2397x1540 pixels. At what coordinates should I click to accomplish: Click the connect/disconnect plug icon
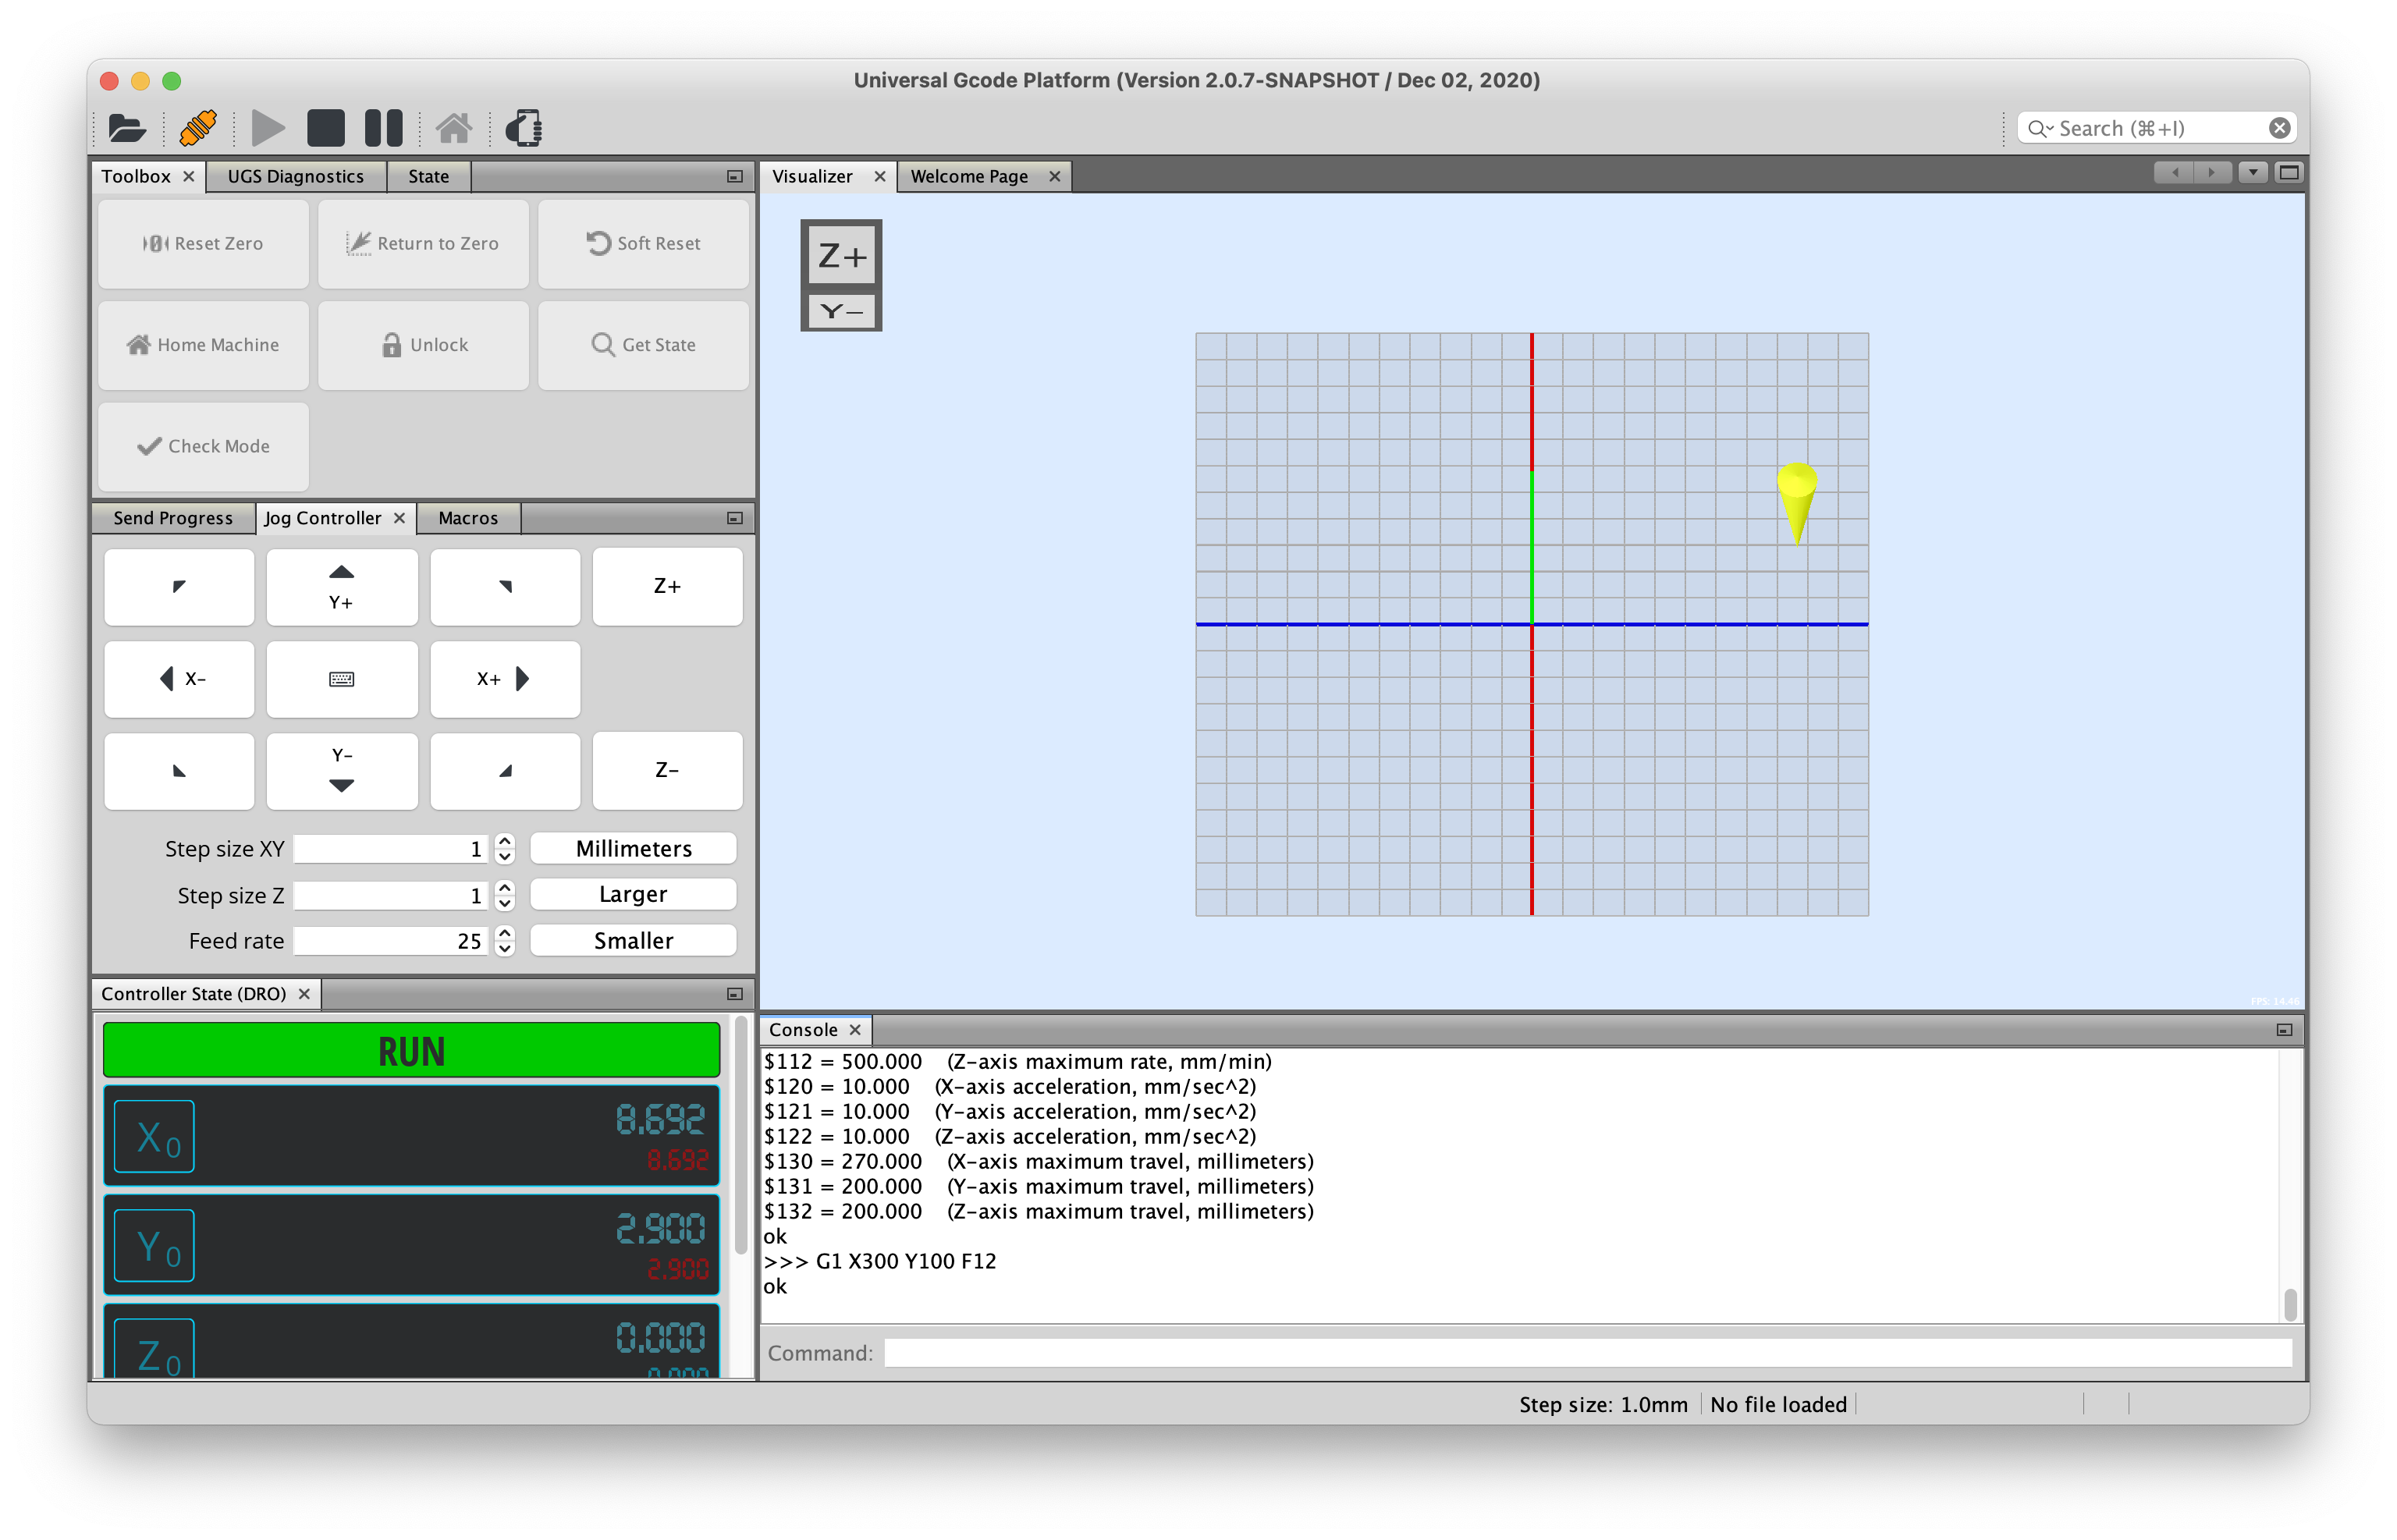[198, 128]
